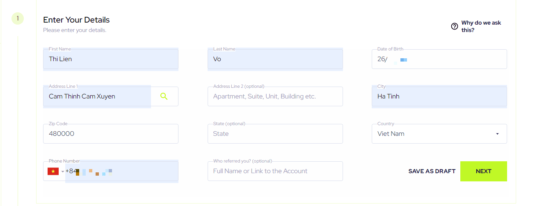Click the Address Line 2 optional field
The height and width of the screenshot is (206, 535).
pos(275,96)
